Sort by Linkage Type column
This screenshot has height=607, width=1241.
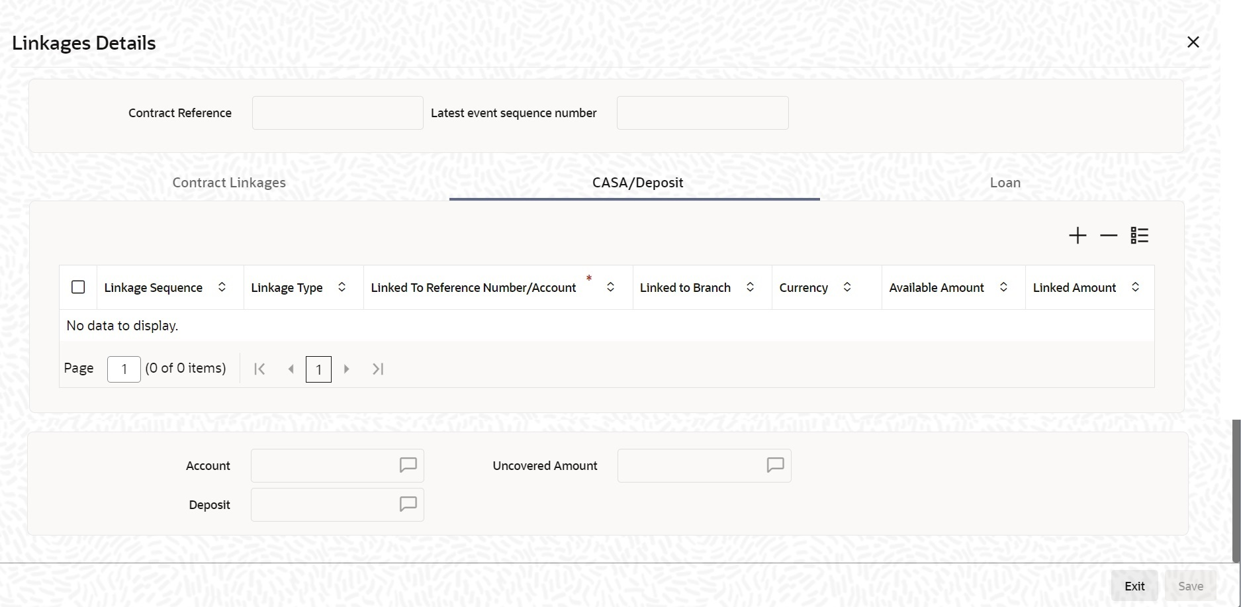tap(342, 287)
